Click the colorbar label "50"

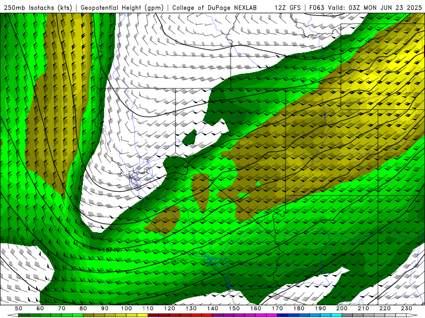click(19, 308)
